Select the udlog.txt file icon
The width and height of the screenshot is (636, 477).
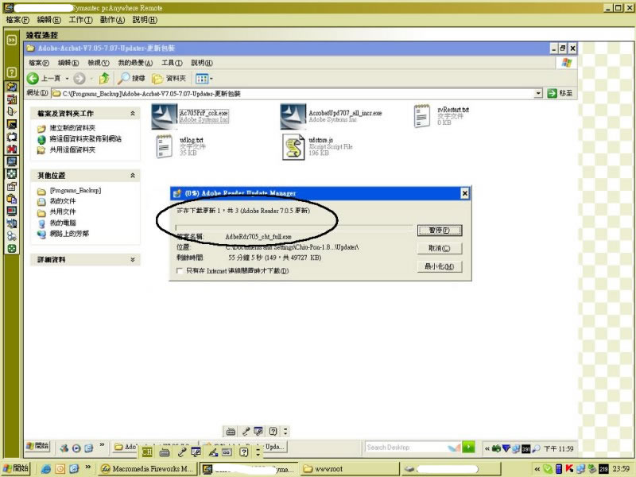click(165, 146)
